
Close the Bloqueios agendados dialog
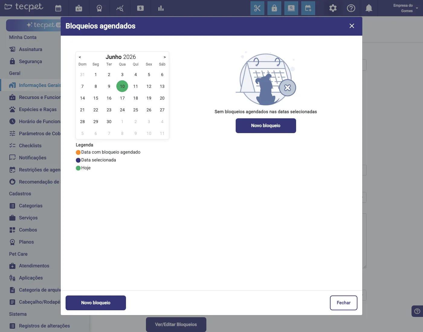(352, 26)
